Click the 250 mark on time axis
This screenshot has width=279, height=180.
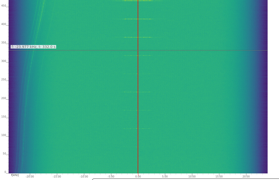click(4, 80)
